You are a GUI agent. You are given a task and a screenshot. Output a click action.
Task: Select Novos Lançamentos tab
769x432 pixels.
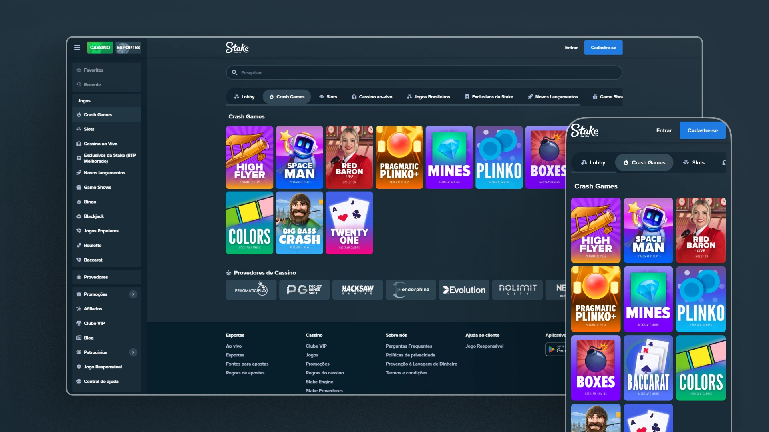[x=553, y=97]
